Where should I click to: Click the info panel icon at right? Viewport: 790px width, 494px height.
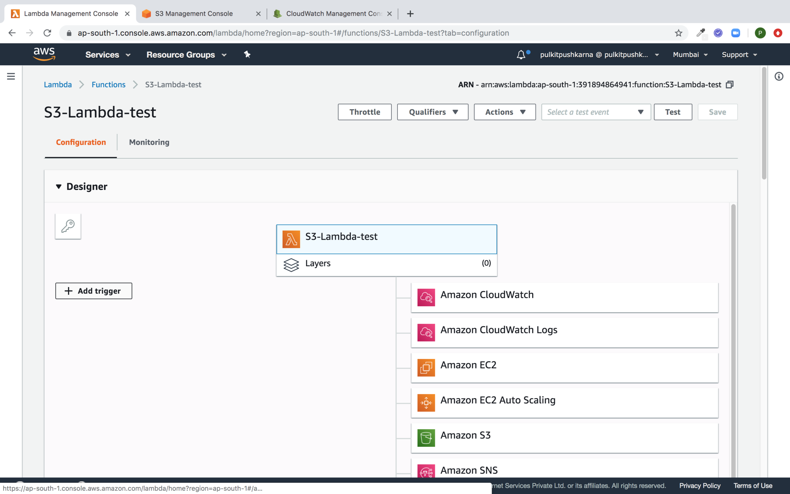point(779,76)
